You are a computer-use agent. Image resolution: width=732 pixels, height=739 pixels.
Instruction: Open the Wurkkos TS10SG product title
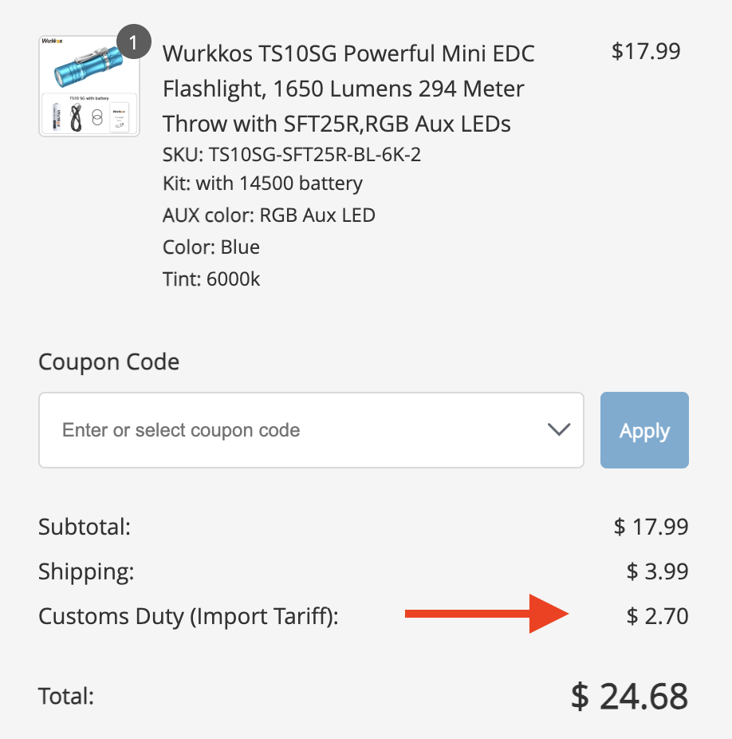(348, 89)
